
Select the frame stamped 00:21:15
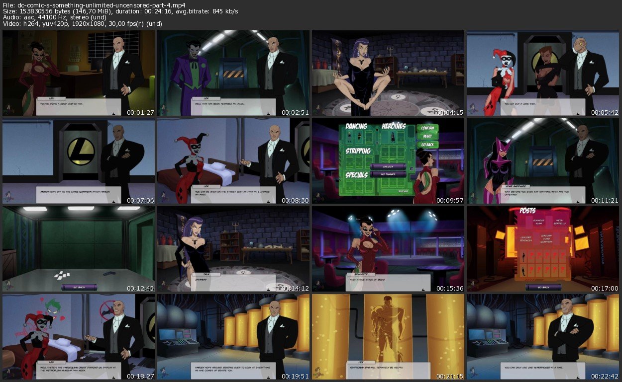click(388, 337)
